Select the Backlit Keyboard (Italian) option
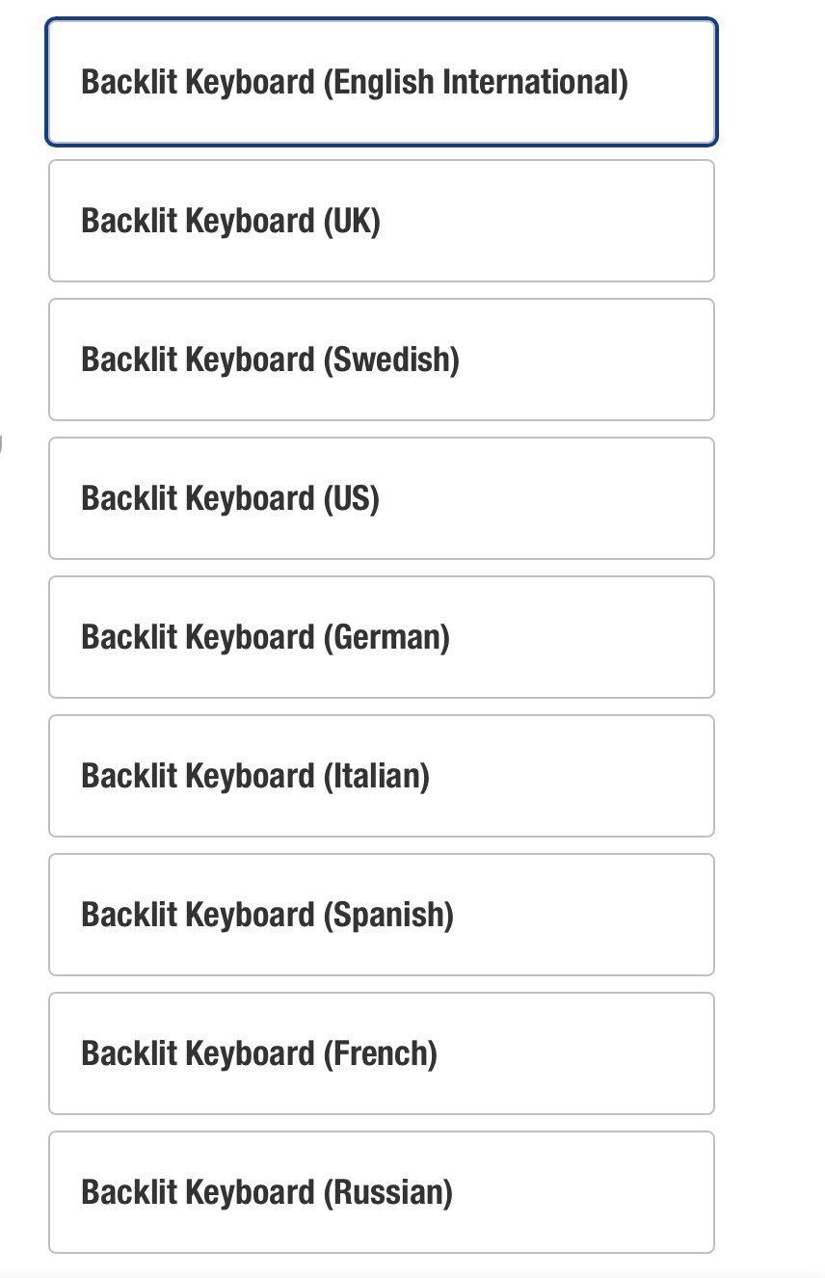Viewport: 825px width, 1278px height. pos(382,776)
